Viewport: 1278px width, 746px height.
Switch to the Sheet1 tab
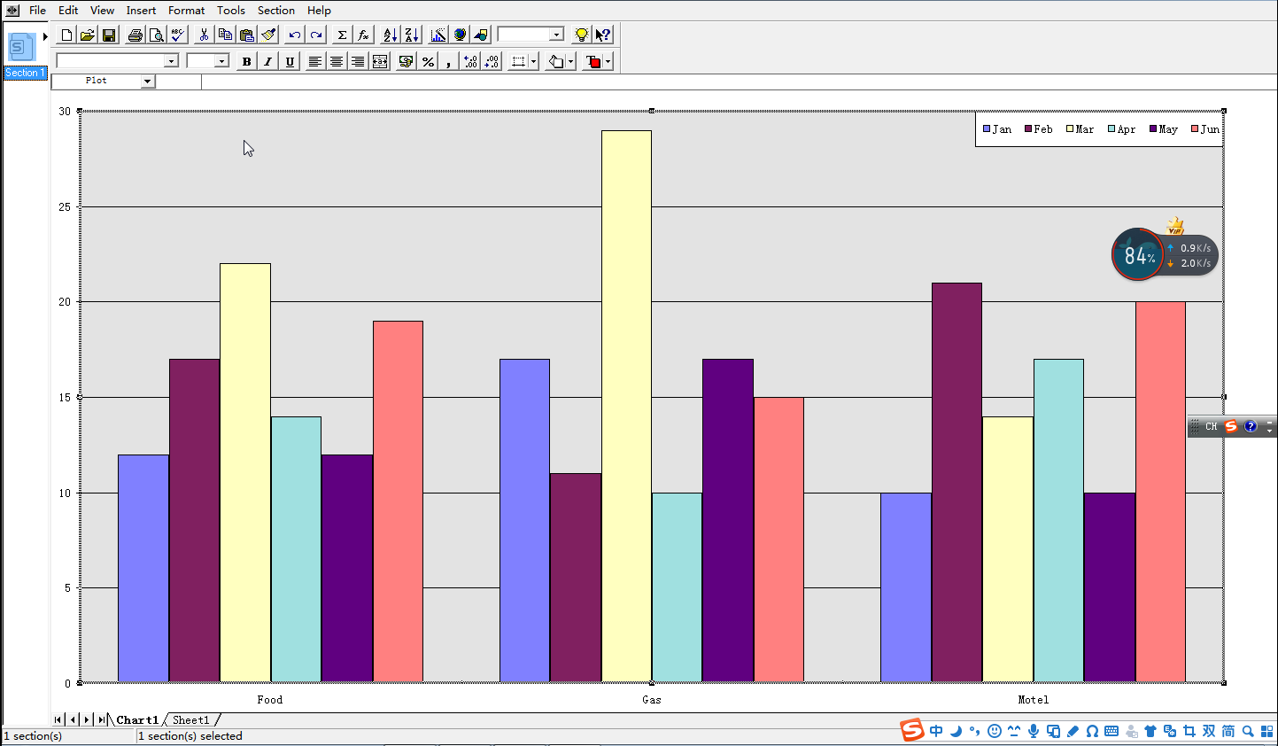(190, 720)
